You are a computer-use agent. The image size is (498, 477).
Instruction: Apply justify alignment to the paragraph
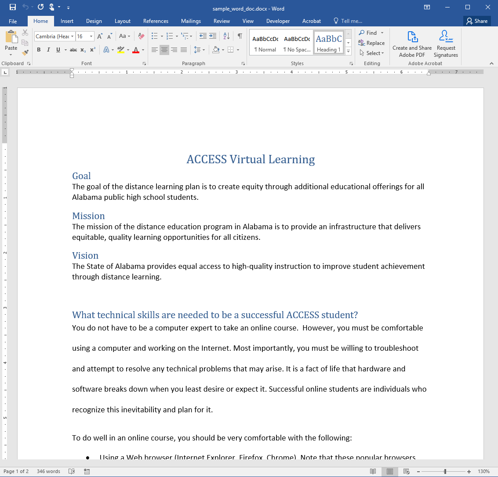(x=184, y=50)
